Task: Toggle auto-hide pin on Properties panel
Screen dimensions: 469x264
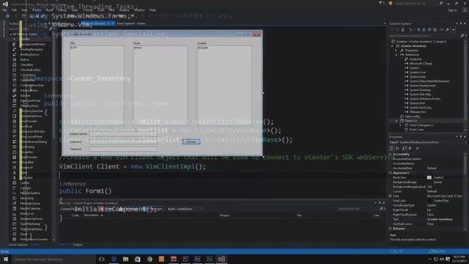Action: pos(461,136)
